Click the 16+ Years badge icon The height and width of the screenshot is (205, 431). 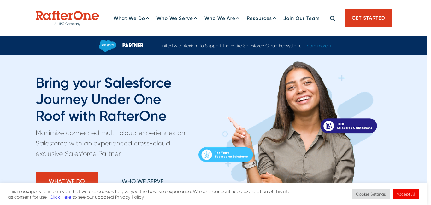[207, 155]
